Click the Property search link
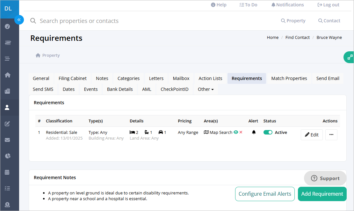The width and height of the screenshot is (354, 211). 293,20
